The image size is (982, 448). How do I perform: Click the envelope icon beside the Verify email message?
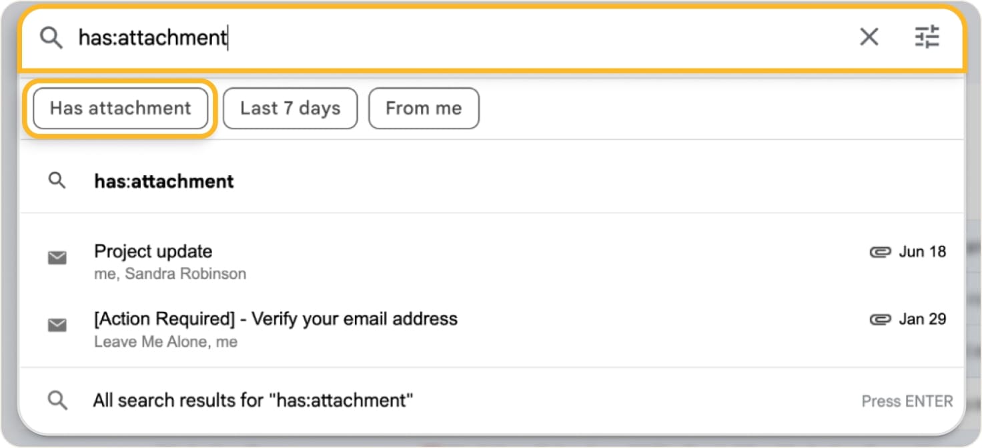click(57, 325)
